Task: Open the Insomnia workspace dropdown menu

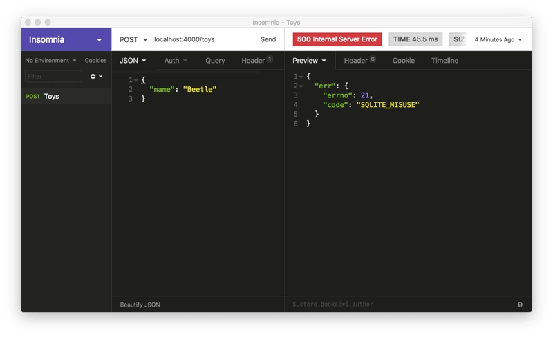Action: point(66,39)
